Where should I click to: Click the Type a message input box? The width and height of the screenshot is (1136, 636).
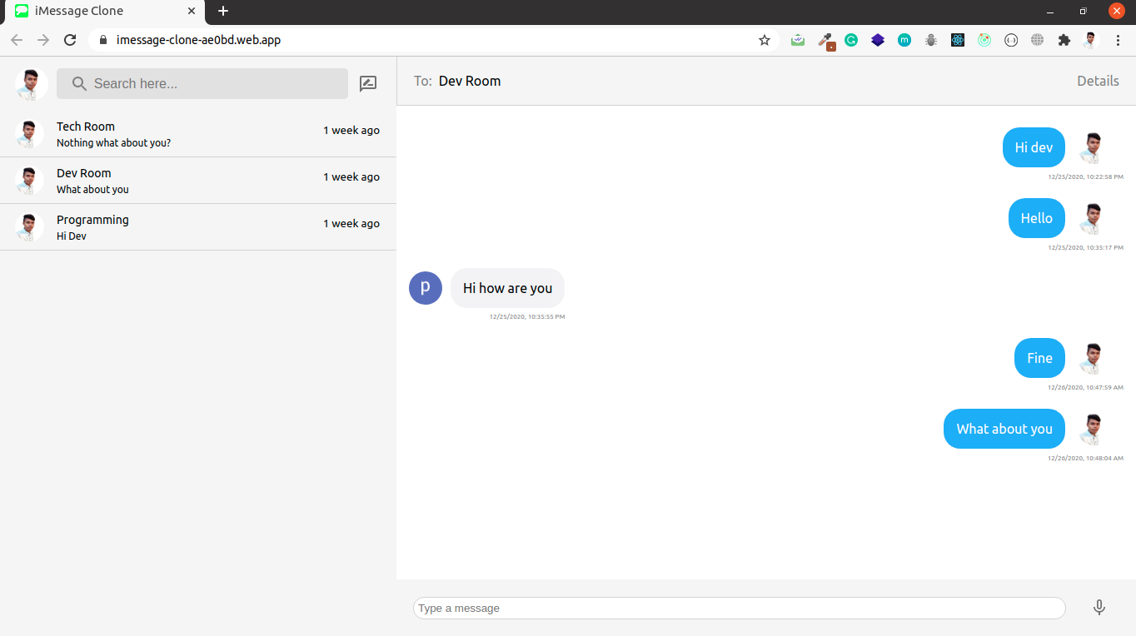pos(739,608)
